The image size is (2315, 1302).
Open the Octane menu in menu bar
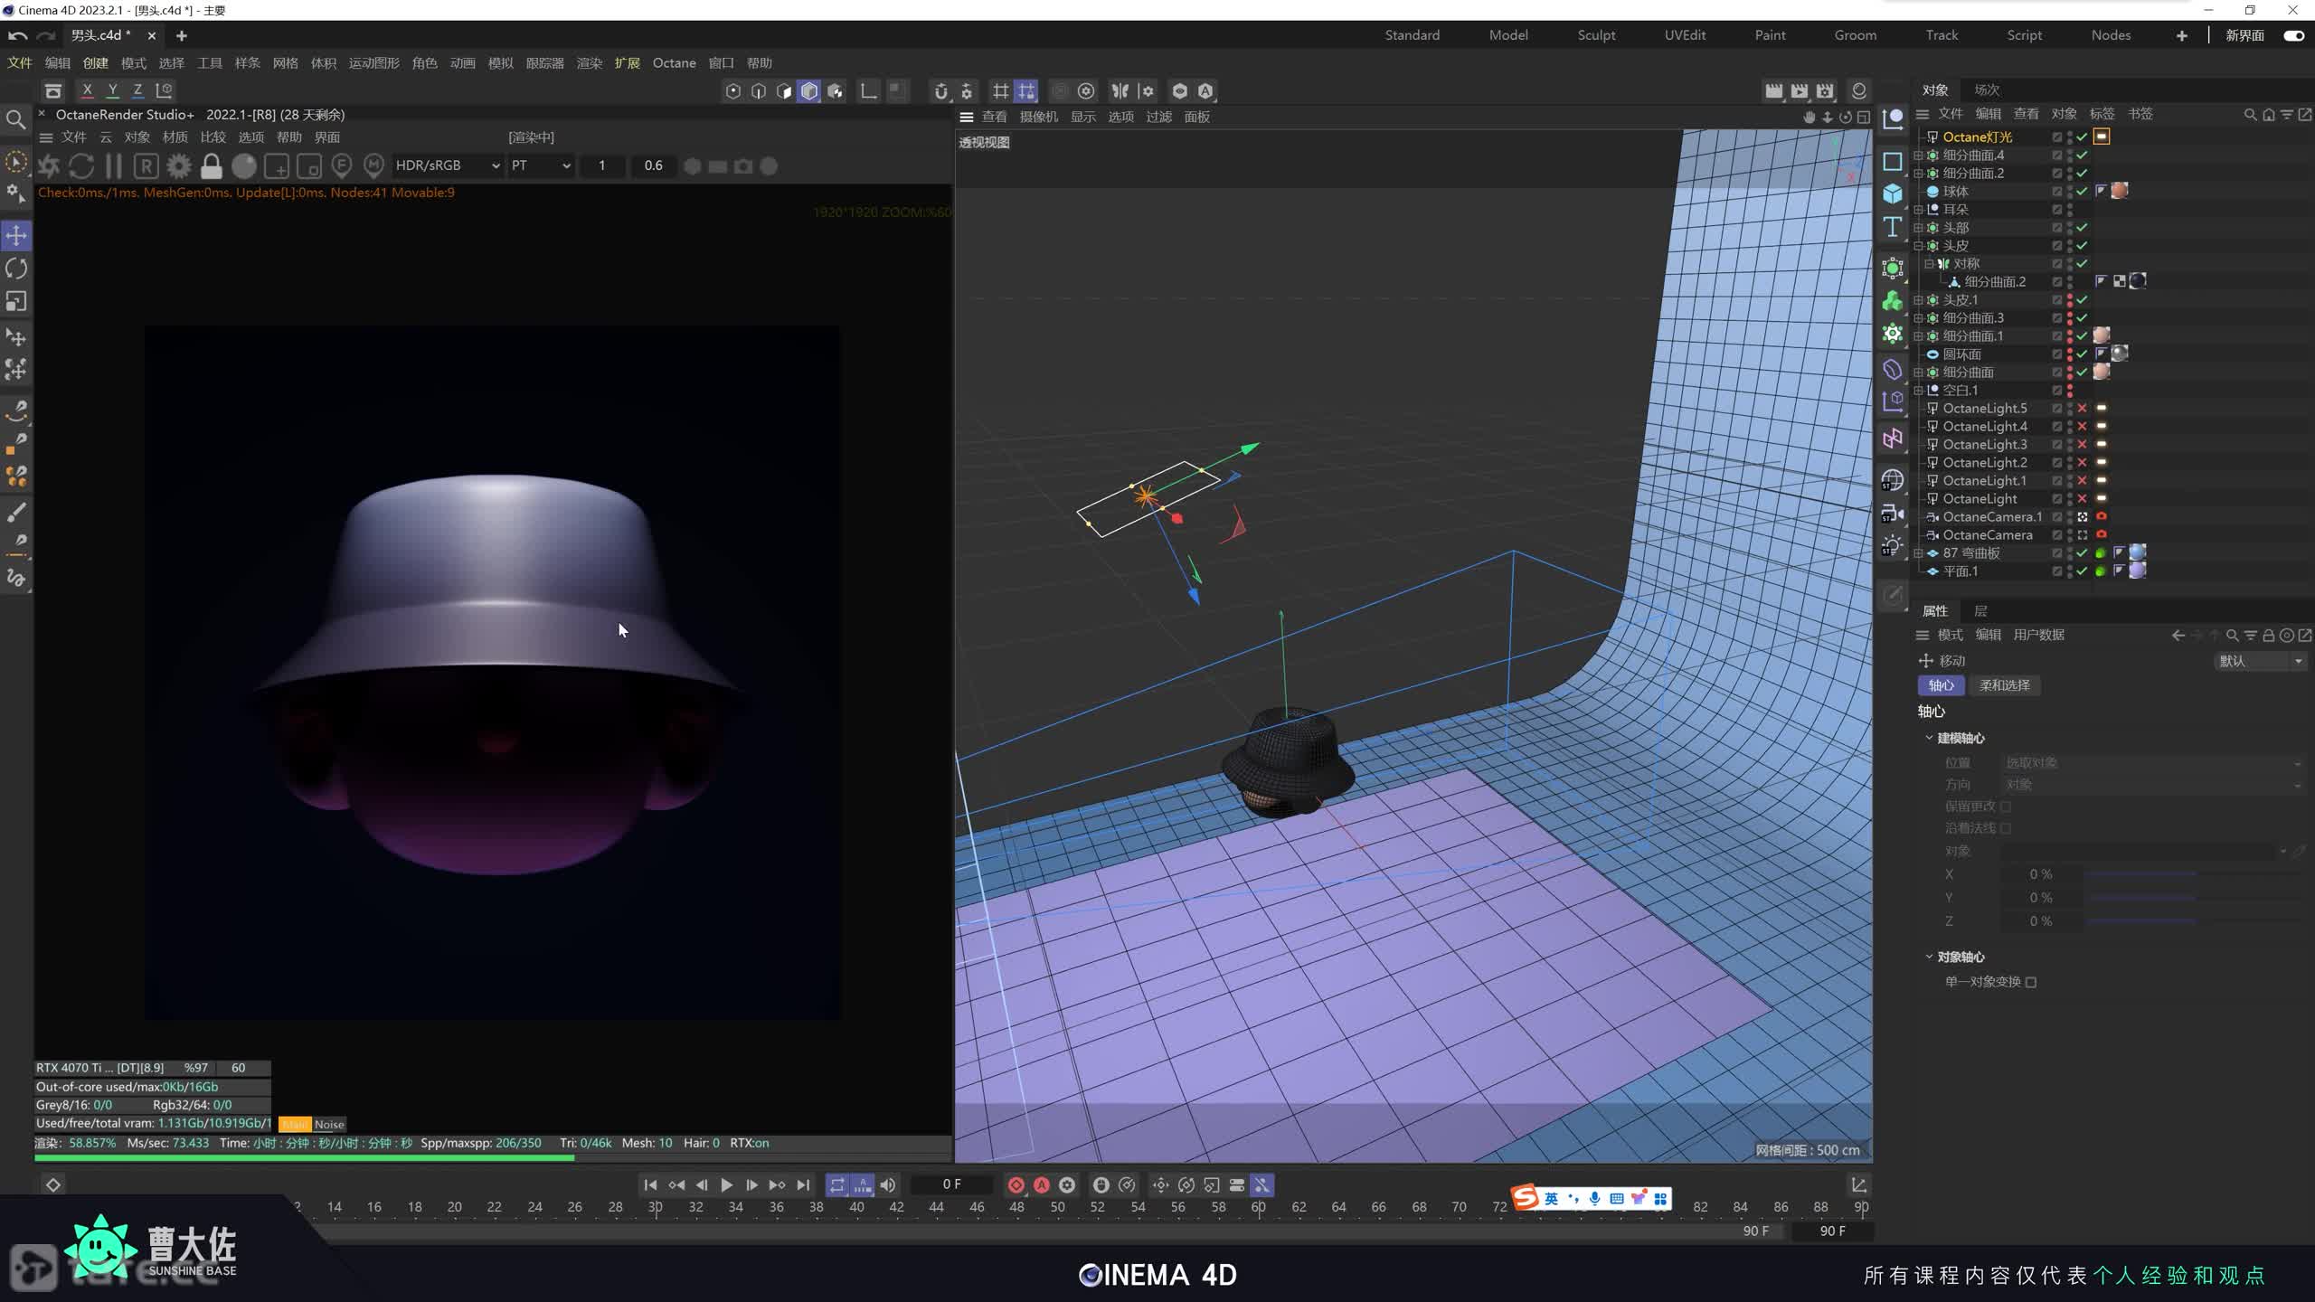[674, 63]
